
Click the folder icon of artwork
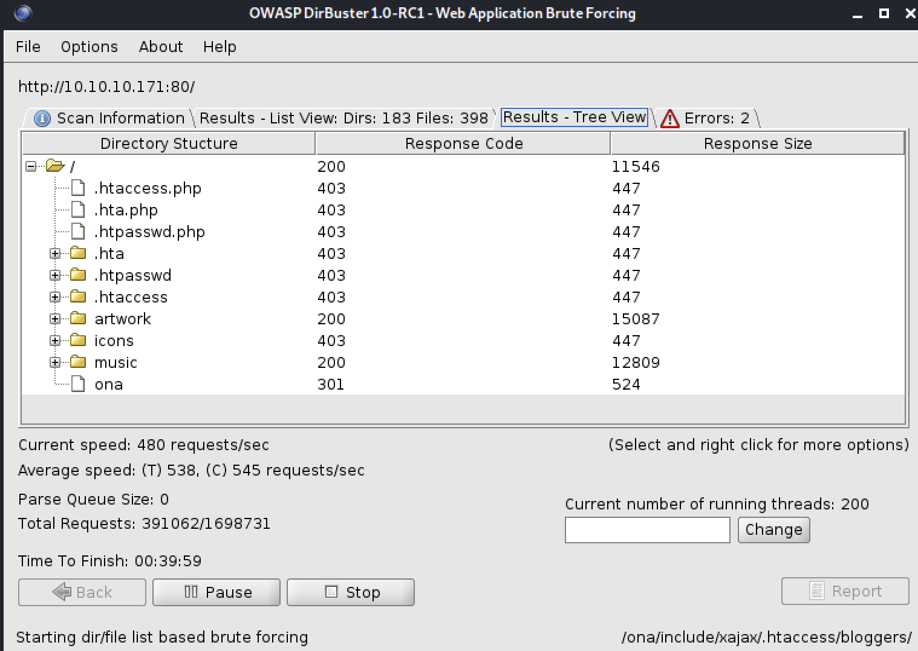pos(78,318)
